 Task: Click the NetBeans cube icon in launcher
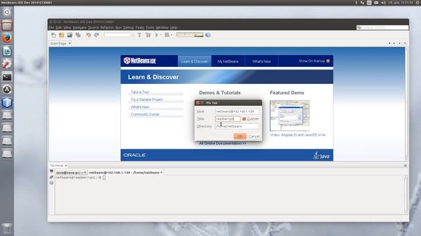[x=7, y=103]
